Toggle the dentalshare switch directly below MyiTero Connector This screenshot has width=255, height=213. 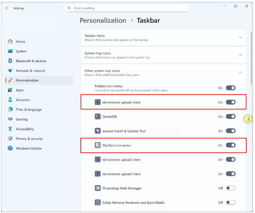[231, 159]
